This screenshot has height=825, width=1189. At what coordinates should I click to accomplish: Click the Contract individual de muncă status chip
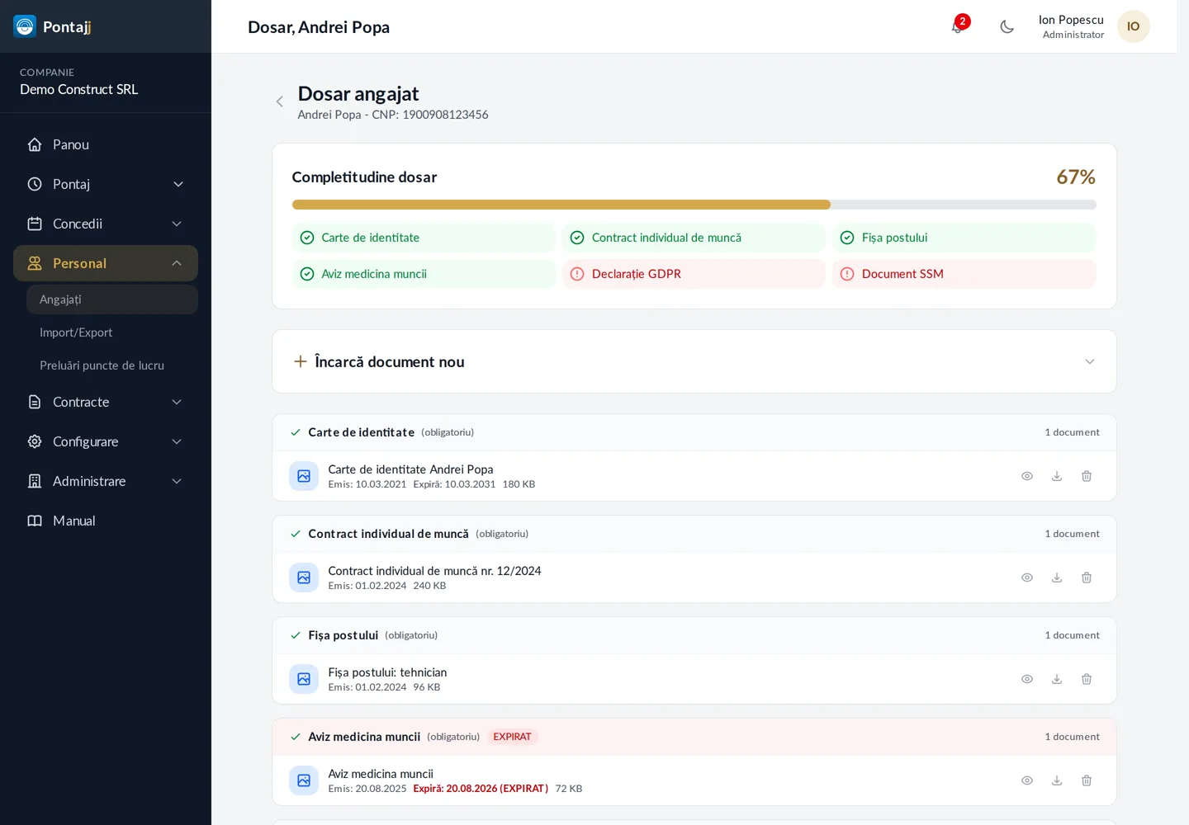click(694, 238)
